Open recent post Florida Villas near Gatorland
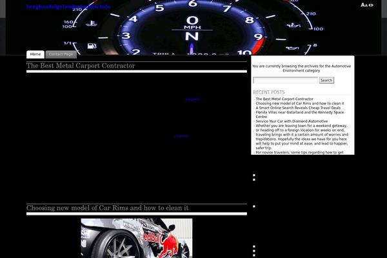This screenshot has width=387, height=258. [x=300, y=115]
